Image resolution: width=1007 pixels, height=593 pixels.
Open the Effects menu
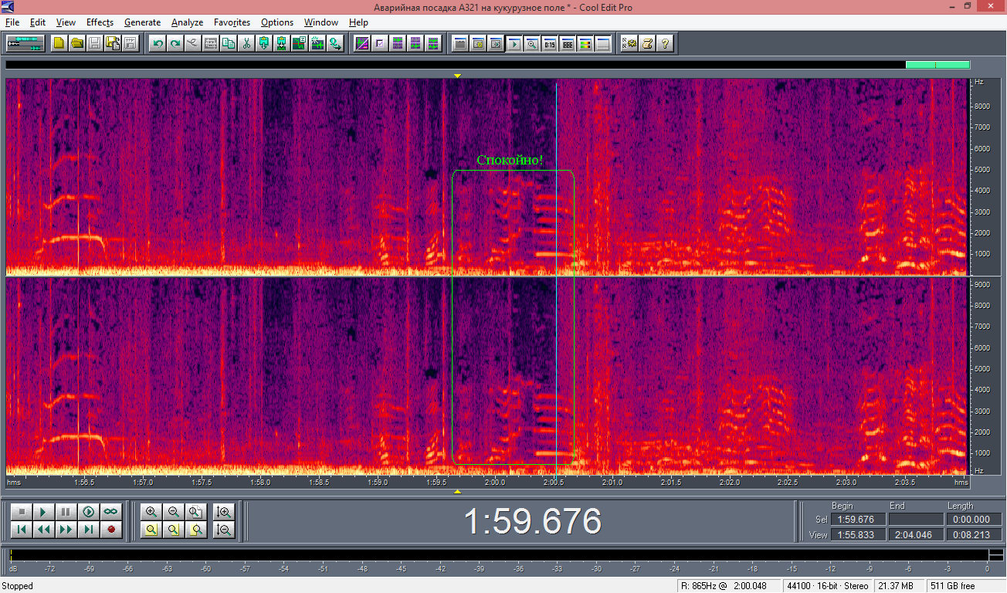(100, 22)
